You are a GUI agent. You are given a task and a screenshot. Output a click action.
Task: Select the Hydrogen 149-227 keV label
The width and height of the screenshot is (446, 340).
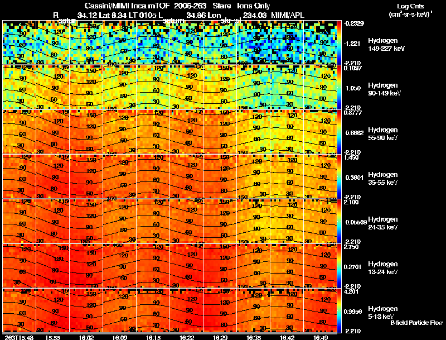coord(386,45)
